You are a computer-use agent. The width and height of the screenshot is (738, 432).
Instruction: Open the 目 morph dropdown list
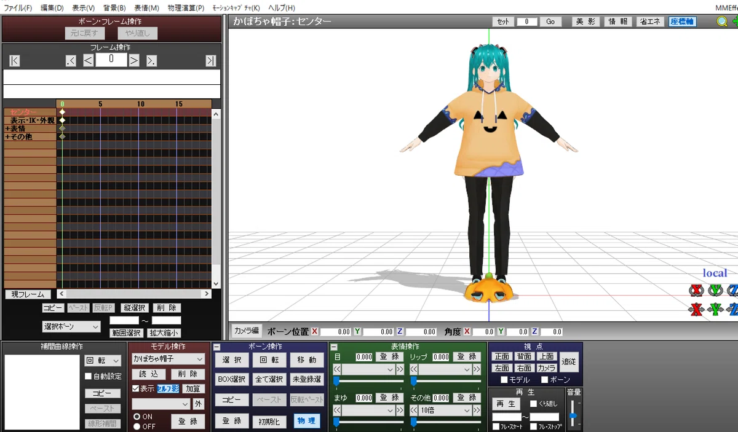click(368, 369)
